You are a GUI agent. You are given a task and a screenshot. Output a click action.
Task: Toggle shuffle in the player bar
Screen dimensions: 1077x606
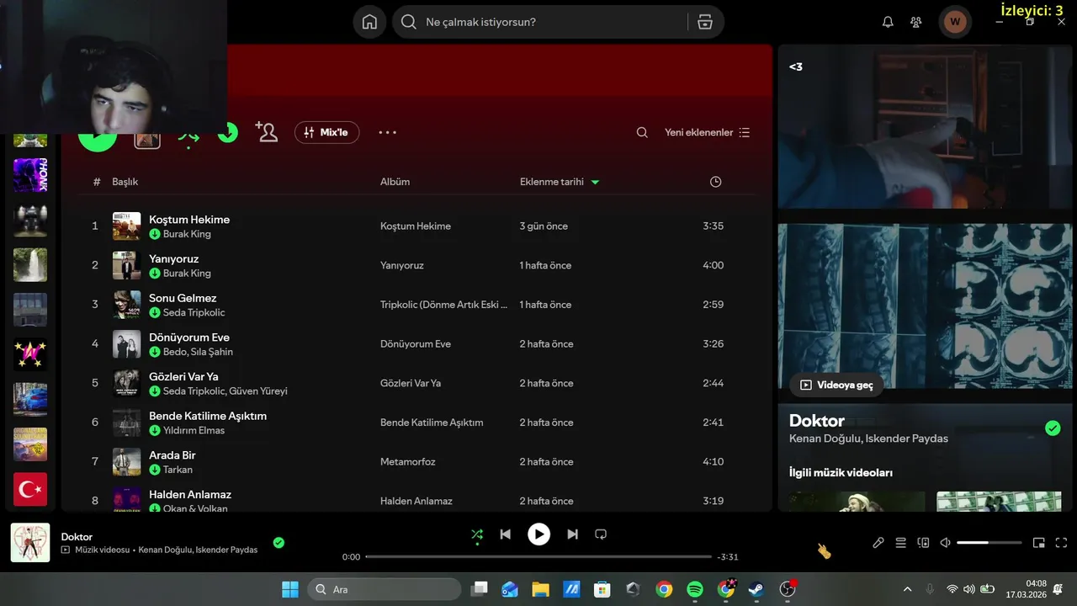[x=477, y=534]
